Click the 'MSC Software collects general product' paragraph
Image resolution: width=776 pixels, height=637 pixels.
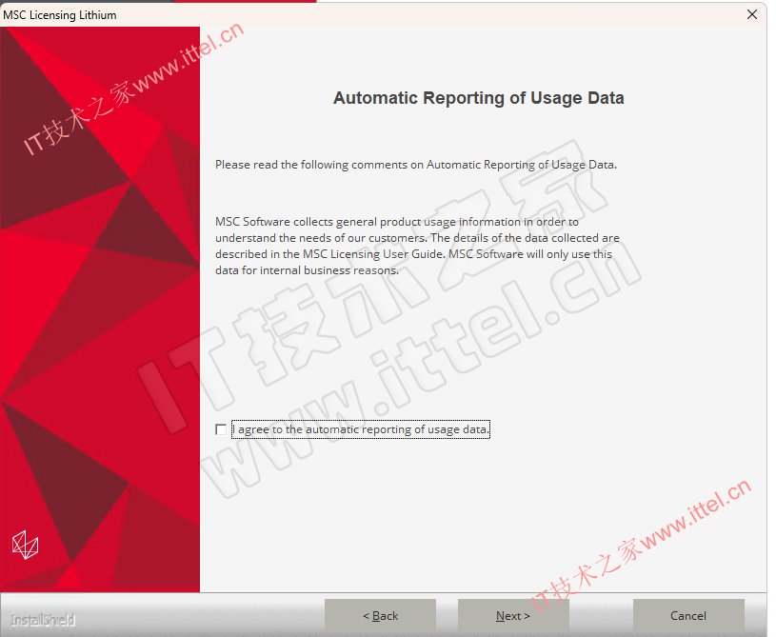[x=417, y=246]
